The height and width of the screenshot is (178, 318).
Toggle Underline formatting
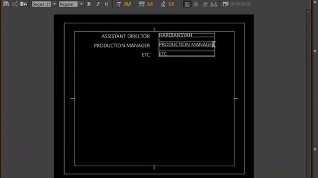pos(106,4)
